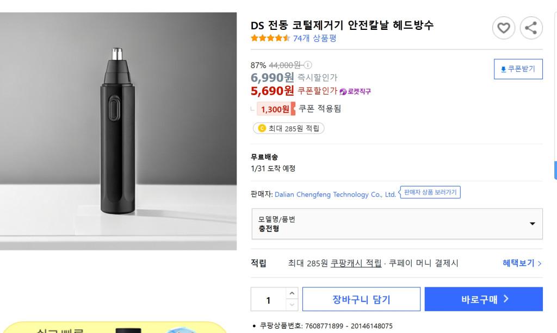Increase quantity with up arrow
The height and width of the screenshot is (333, 557).
point(292,293)
